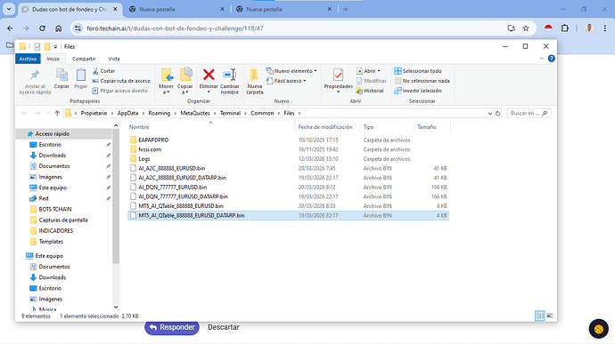The image size is (615, 344).
Task: Open Chrome extensions puzzle icon
Action: [x=564, y=28]
